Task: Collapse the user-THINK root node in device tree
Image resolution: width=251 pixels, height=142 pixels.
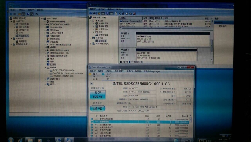Action: [x=42, y=18]
